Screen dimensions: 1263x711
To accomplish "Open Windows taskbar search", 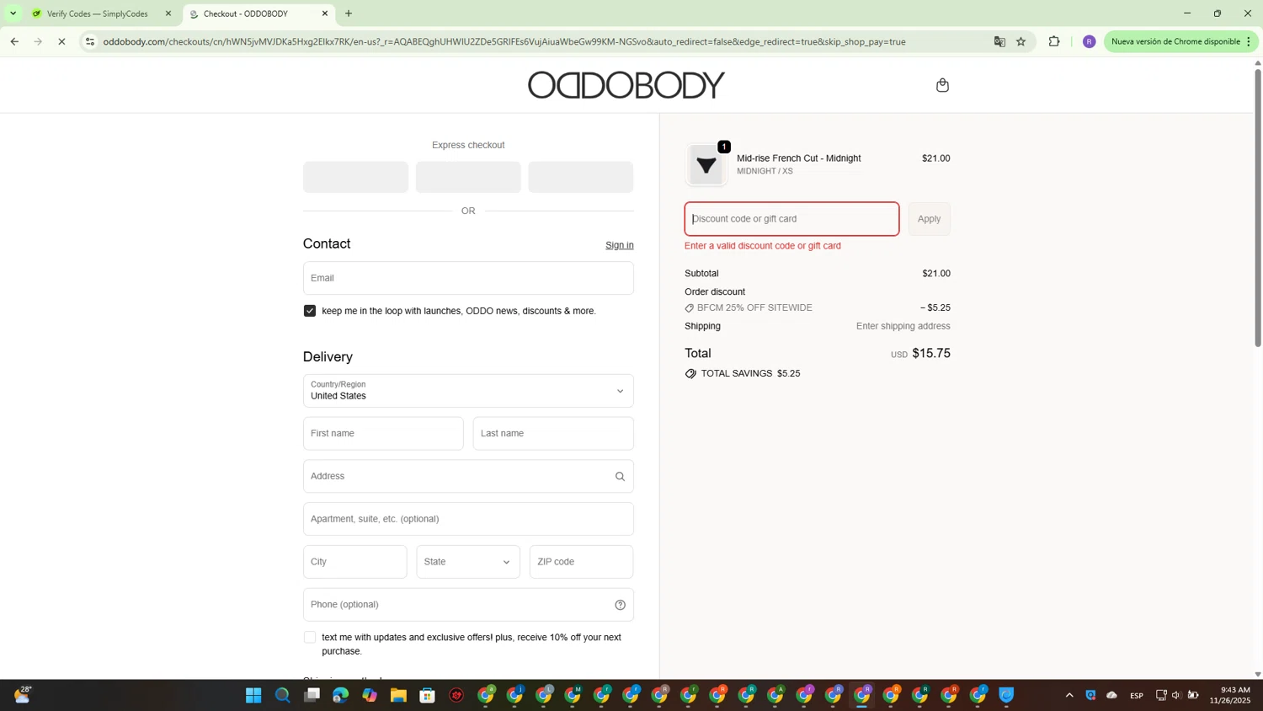I will (x=283, y=695).
